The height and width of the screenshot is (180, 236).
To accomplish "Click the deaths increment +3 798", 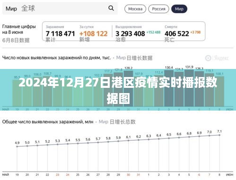I will click(195, 32).
